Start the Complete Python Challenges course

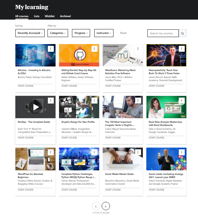[x=69, y=190]
